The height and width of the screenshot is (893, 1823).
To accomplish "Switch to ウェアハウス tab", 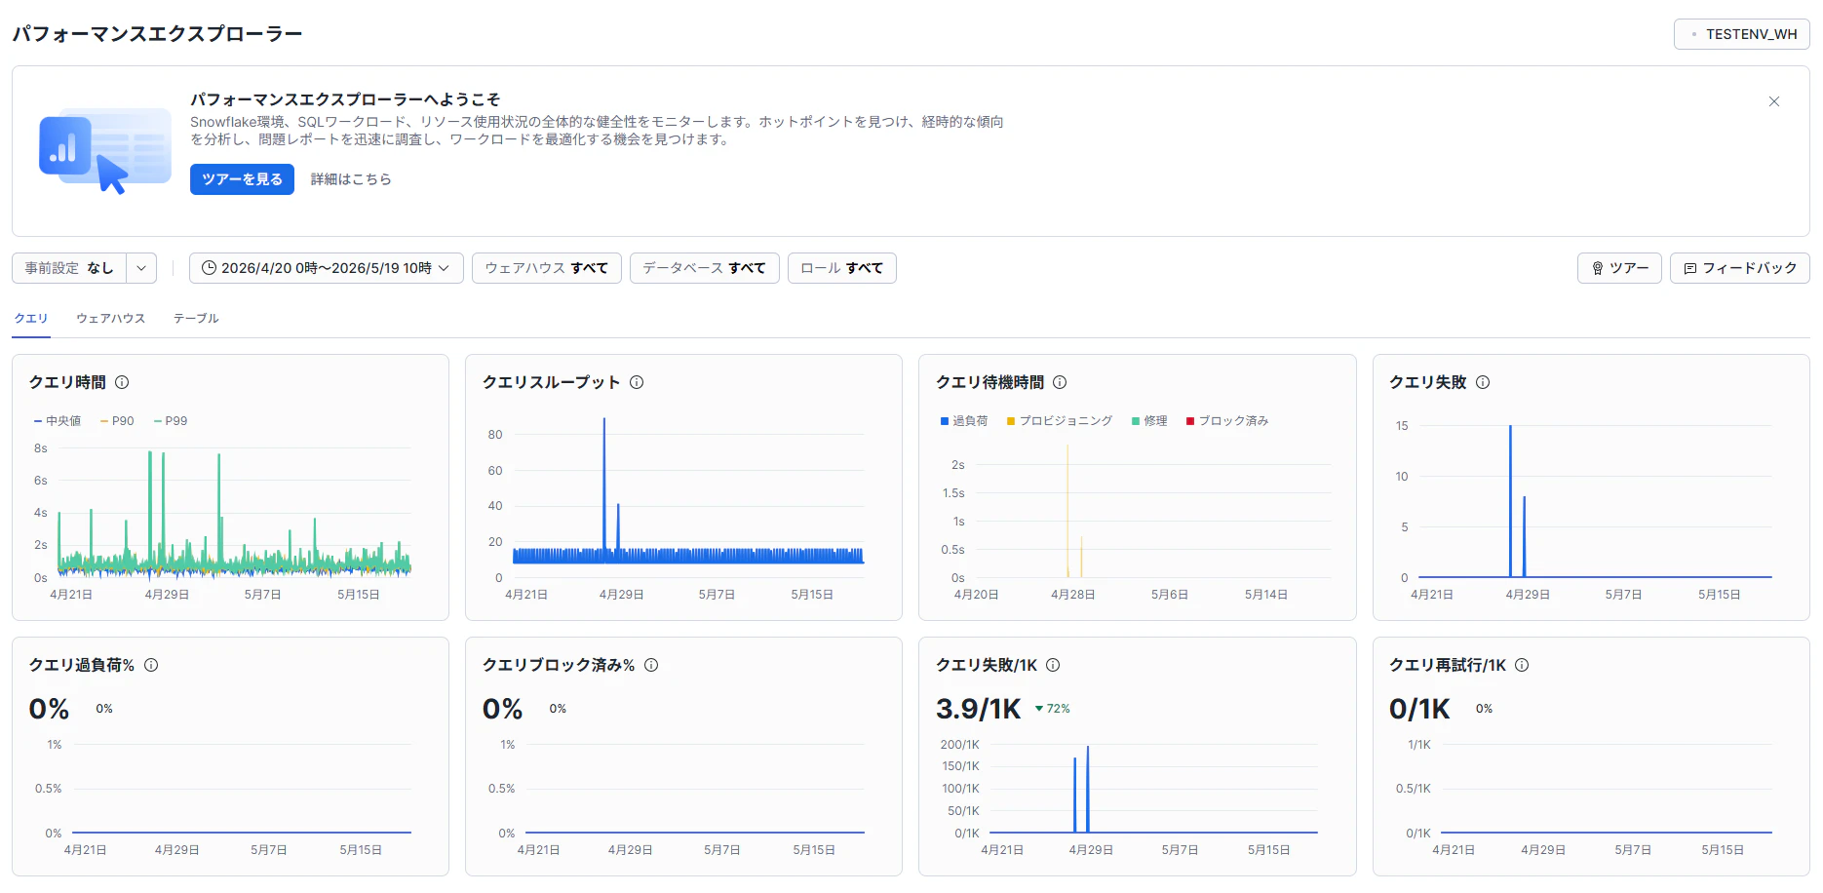I will pos(111,319).
